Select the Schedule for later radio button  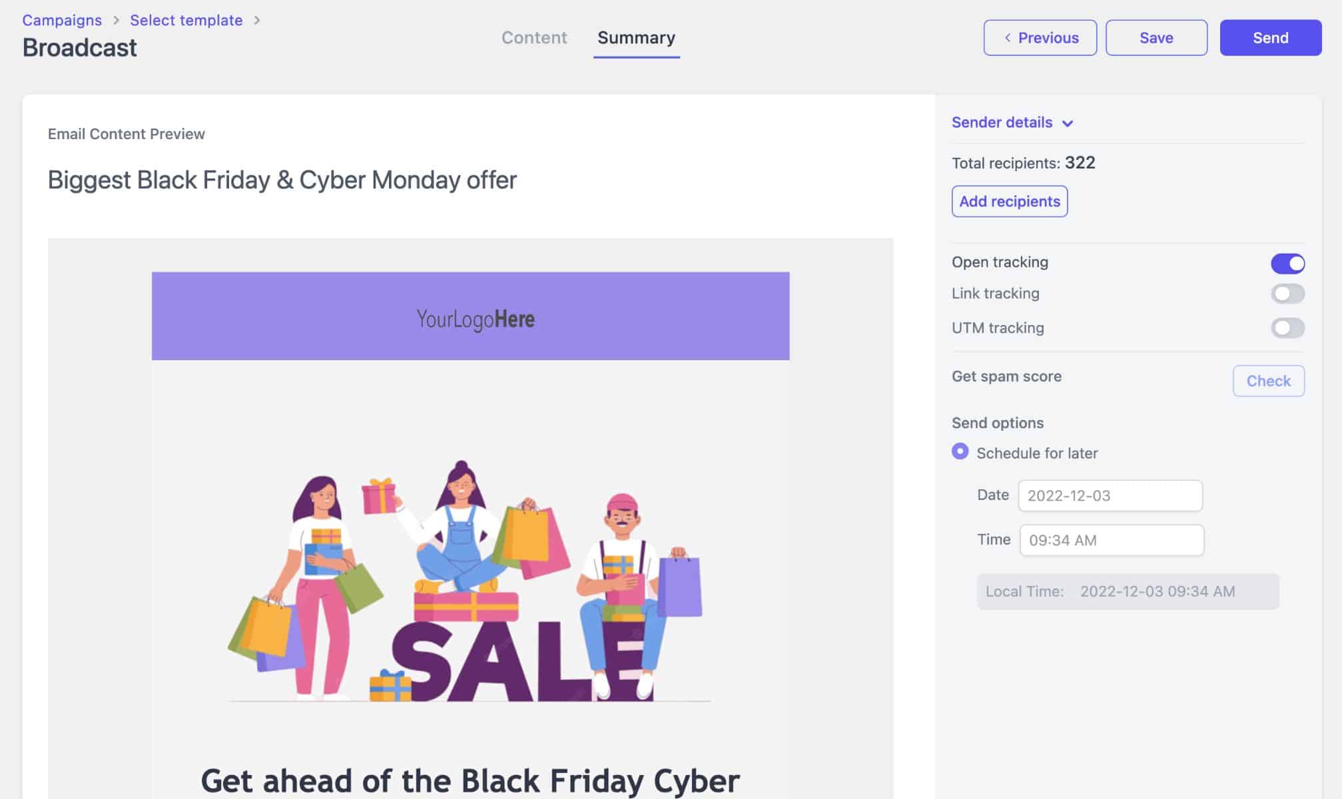pyautogui.click(x=960, y=452)
